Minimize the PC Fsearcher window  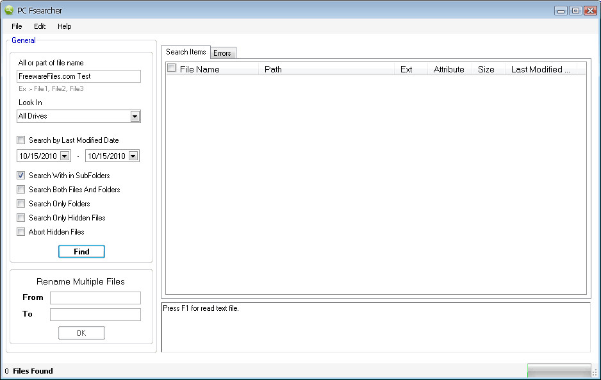(561, 11)
